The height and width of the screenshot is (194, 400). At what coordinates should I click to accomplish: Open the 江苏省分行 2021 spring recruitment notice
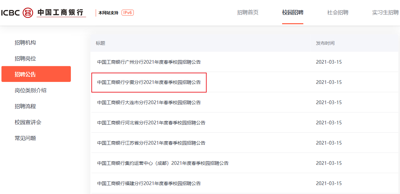(151, 143)
